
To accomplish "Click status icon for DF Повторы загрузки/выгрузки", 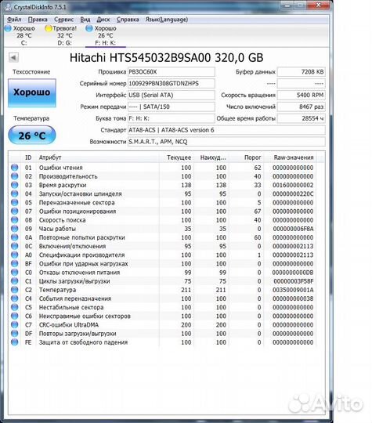I will point(15,334).
